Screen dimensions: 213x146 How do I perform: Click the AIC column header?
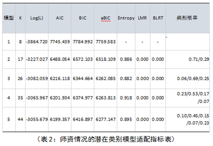[x=60, y=18]
